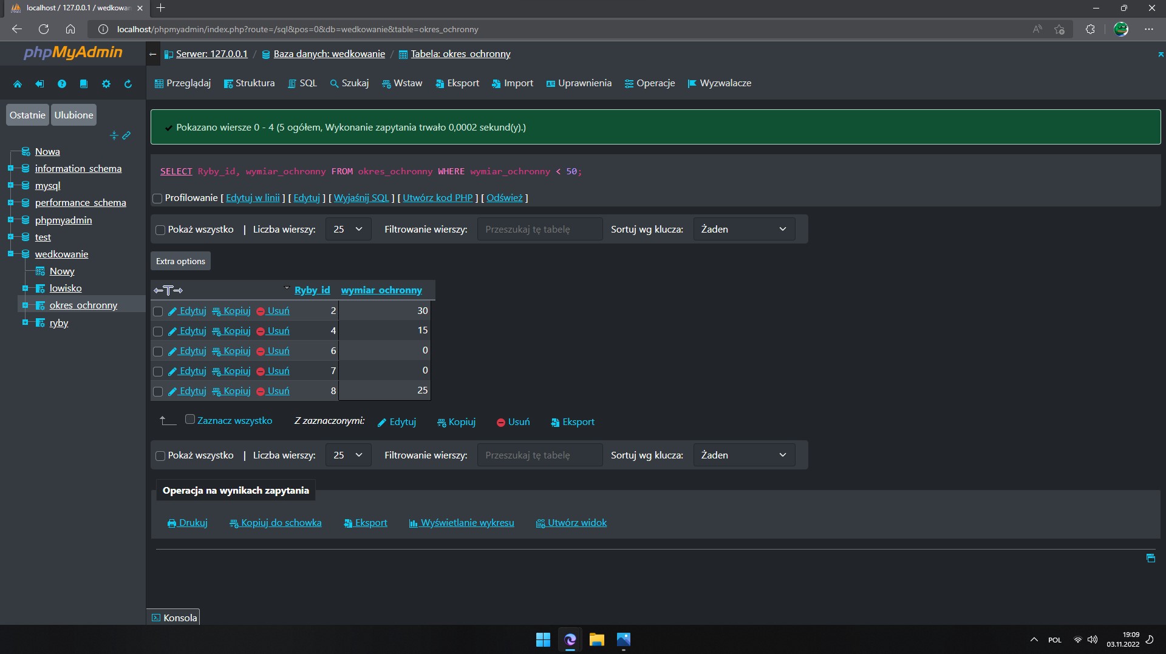Screen dimensions: 1166x654
Task: Expand mysql database node
Action: tap(10, 185)
